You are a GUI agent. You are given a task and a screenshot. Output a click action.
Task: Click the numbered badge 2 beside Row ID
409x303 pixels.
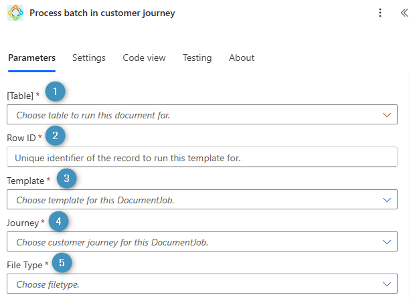tap(56, 136)
